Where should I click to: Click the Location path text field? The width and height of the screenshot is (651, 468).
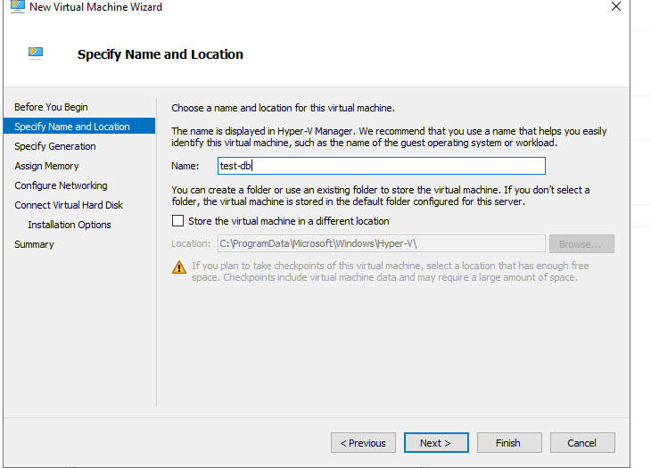(381, 244)
